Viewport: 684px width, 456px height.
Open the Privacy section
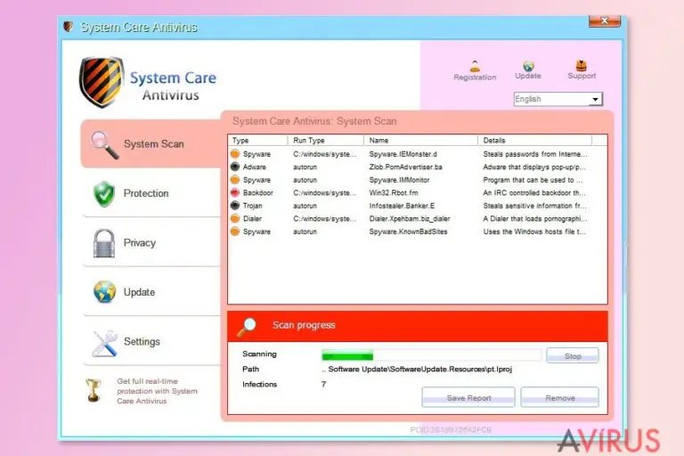[x=151, y=242]
